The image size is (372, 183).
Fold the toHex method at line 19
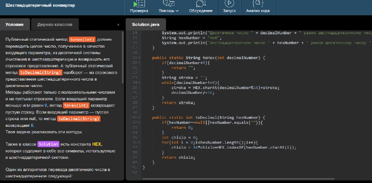[x=139, y=58]
